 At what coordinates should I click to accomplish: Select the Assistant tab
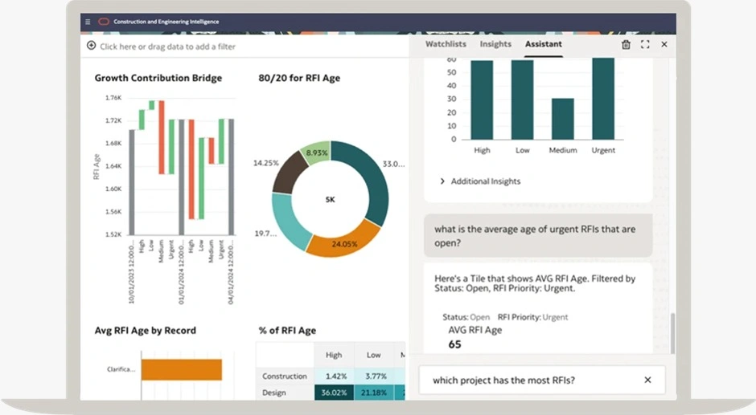coord(543,44)
